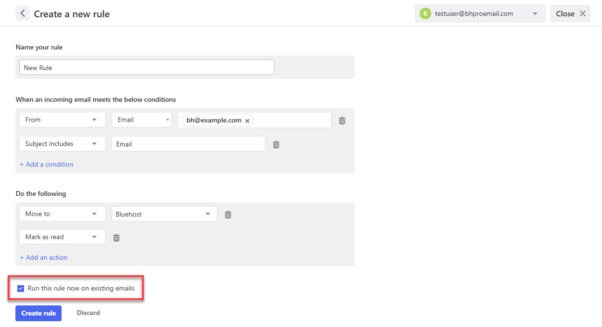The image size is (602, 327).
Task: Click the green K account avatar
Action: [x=425, y=13]
